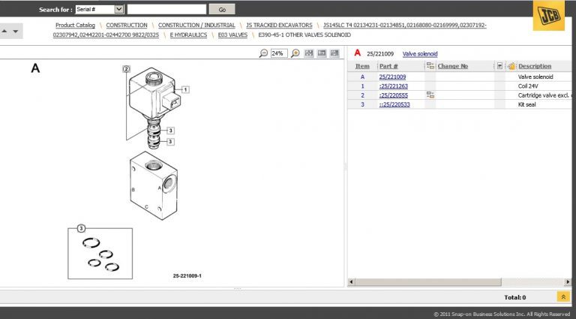The width and height of the screenshot is (576, 319).
Task: Zoom out the parts diagram
Action: point(263,53)
